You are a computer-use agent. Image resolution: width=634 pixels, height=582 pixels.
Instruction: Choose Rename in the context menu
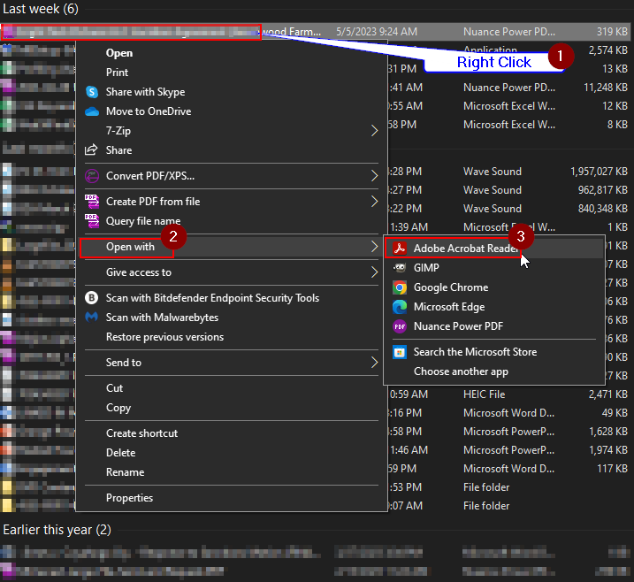pyautogui.click(x=125, y=472)
